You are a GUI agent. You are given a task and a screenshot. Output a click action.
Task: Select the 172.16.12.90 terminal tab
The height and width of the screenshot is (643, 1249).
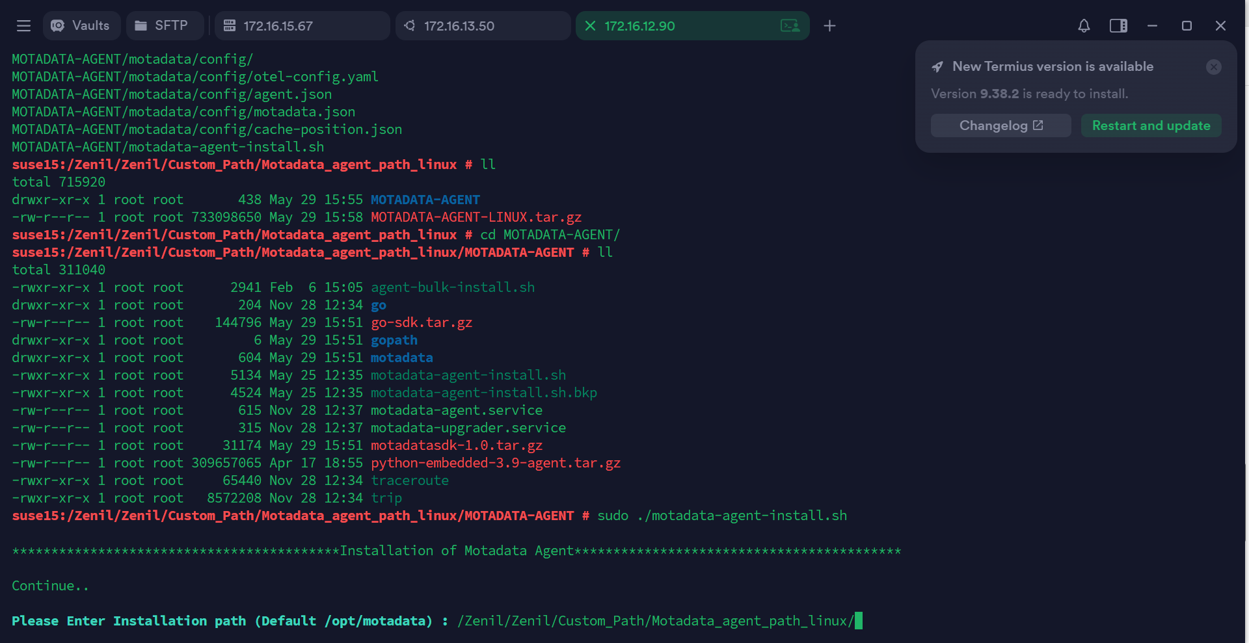click(x=692, y=26)
